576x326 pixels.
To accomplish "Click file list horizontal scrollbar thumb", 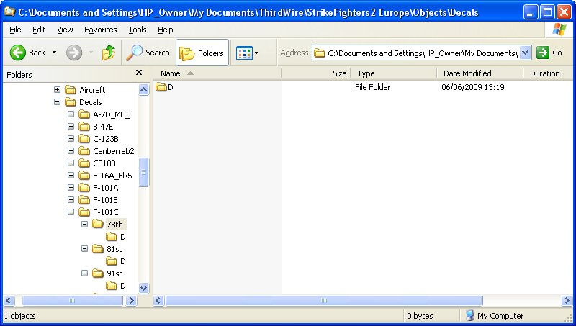I will click(323, 301).
